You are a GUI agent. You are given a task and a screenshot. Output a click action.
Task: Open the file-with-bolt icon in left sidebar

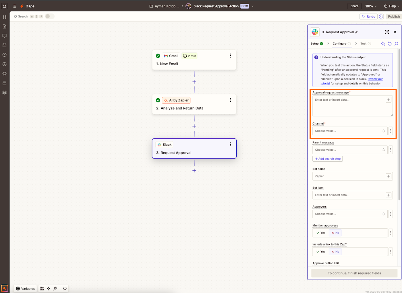4,26
